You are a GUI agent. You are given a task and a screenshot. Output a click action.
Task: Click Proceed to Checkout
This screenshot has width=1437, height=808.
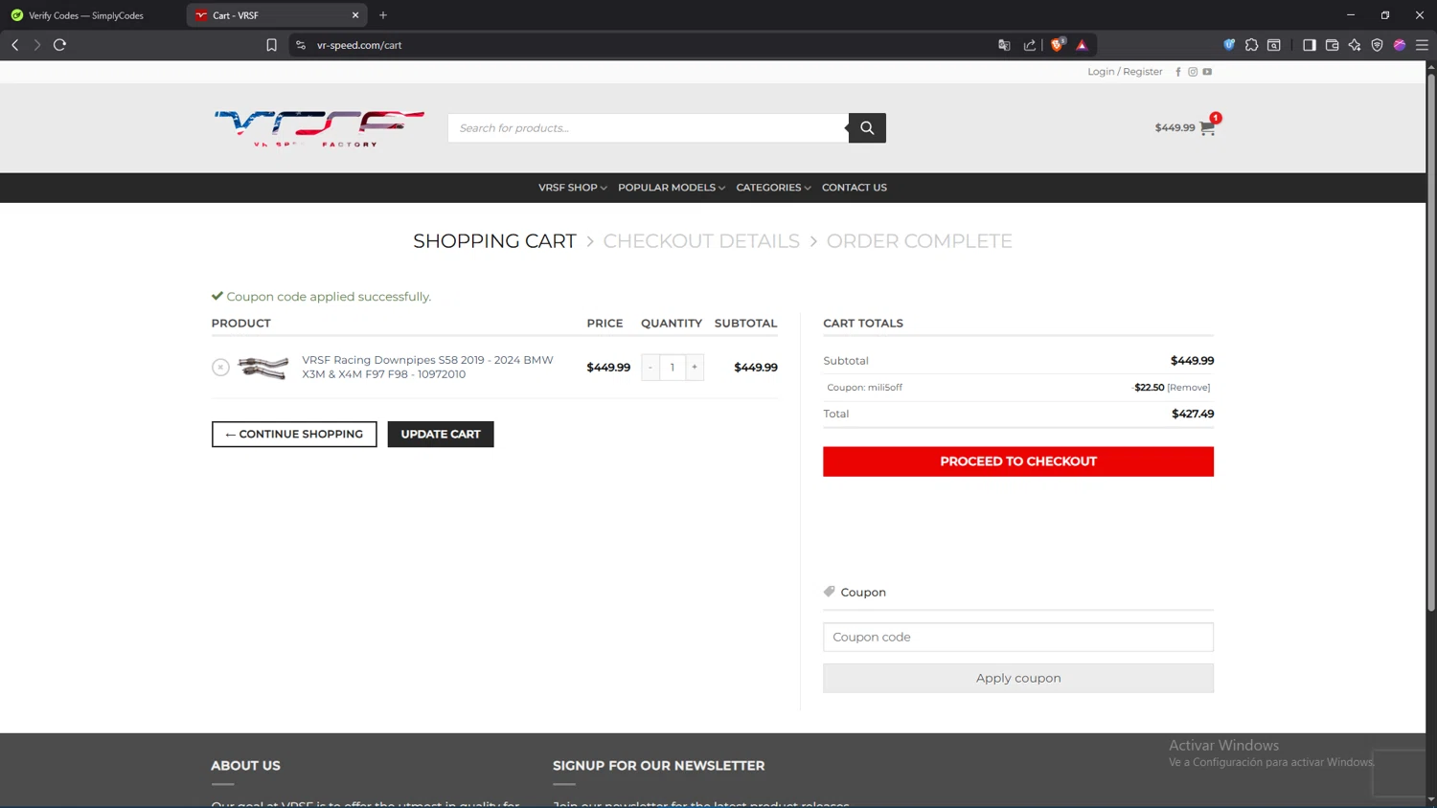point(1018,461)
